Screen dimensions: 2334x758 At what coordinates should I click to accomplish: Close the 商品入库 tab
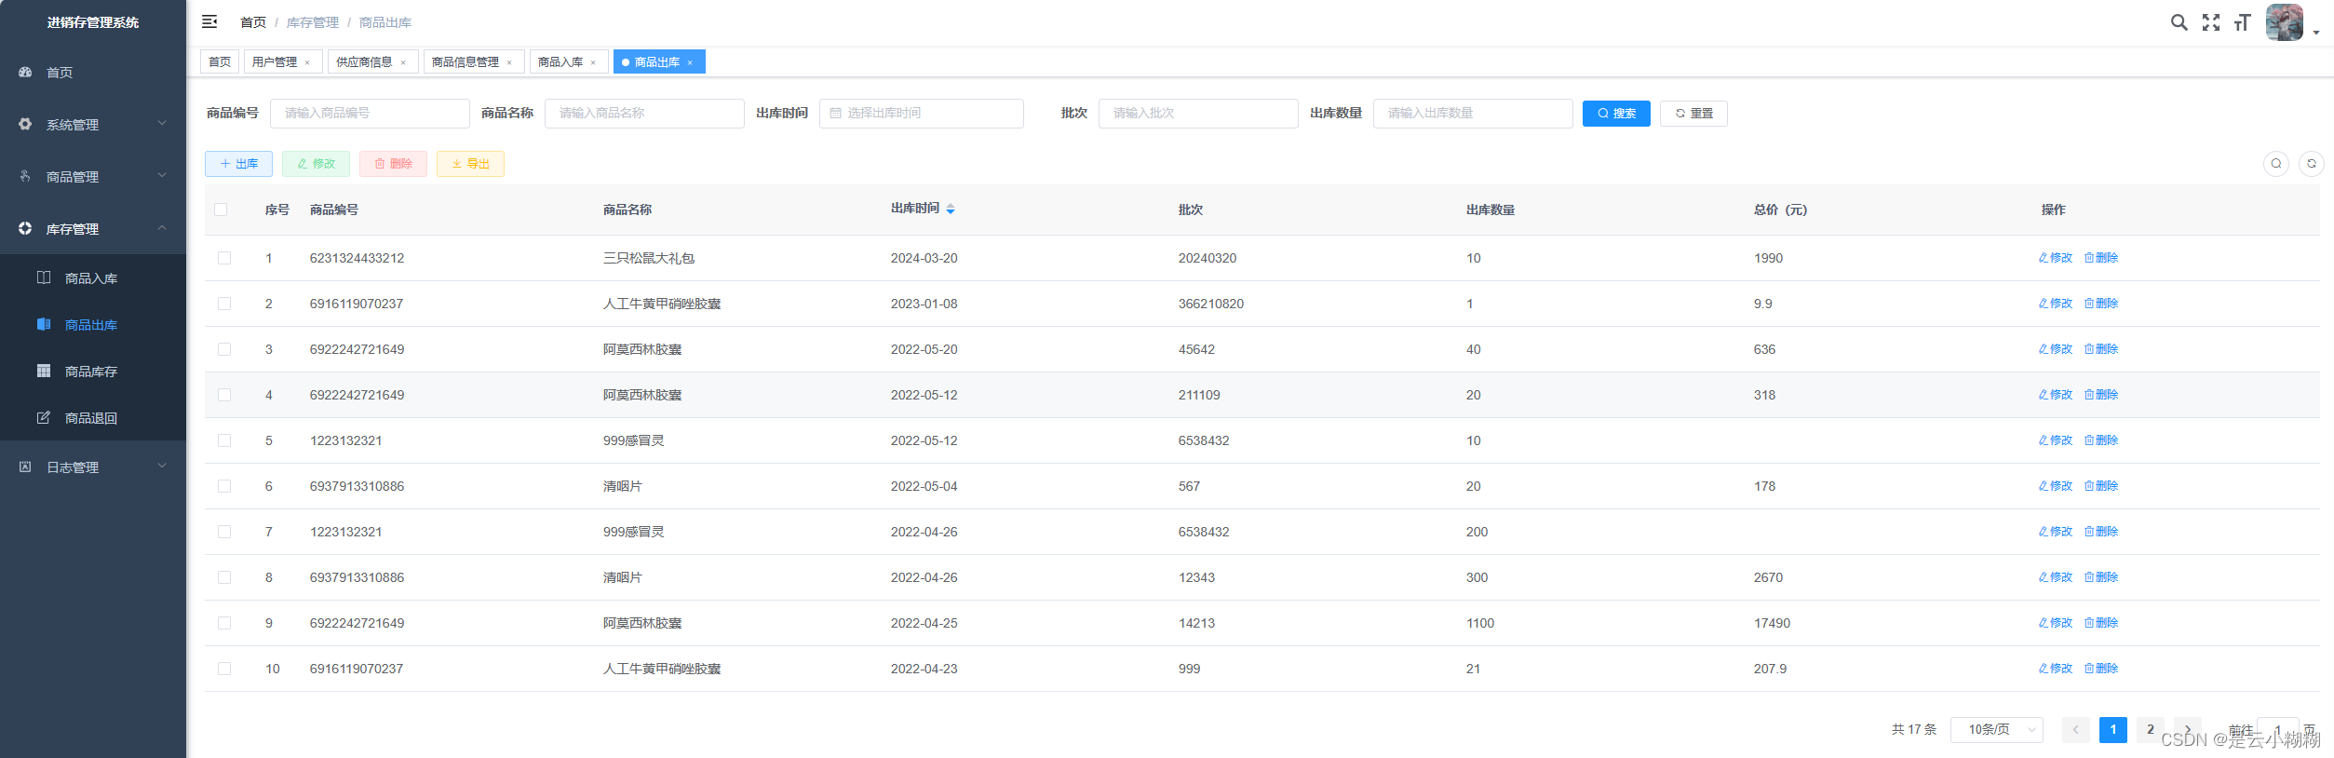tap(593, 62)
